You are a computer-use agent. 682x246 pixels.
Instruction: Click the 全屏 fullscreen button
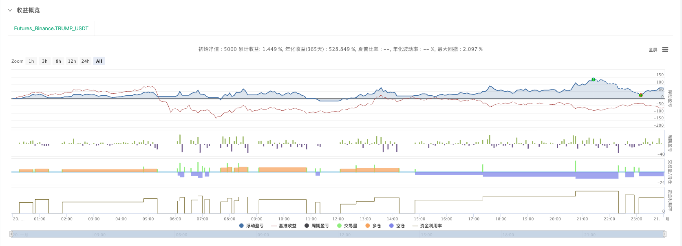pos(653,50)
